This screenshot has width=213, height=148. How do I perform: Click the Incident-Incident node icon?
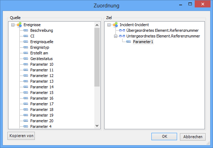point(115,25)
